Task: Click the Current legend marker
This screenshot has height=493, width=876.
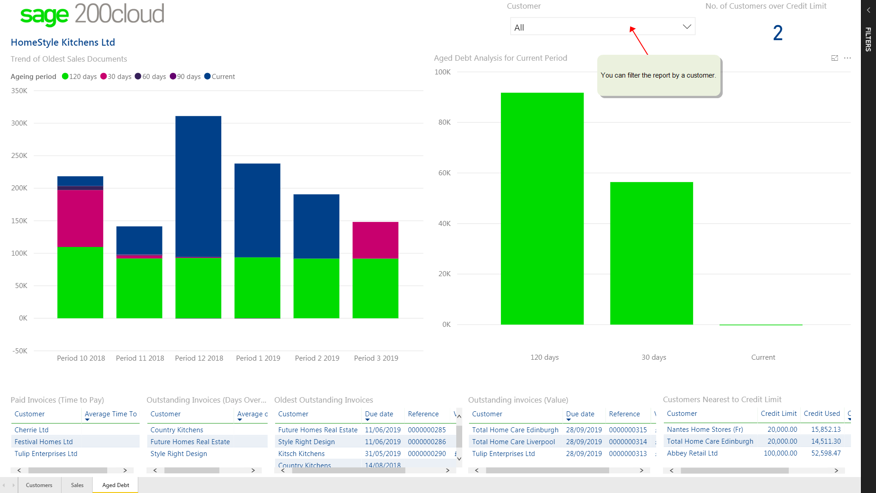Action: (x=208, y=76)
